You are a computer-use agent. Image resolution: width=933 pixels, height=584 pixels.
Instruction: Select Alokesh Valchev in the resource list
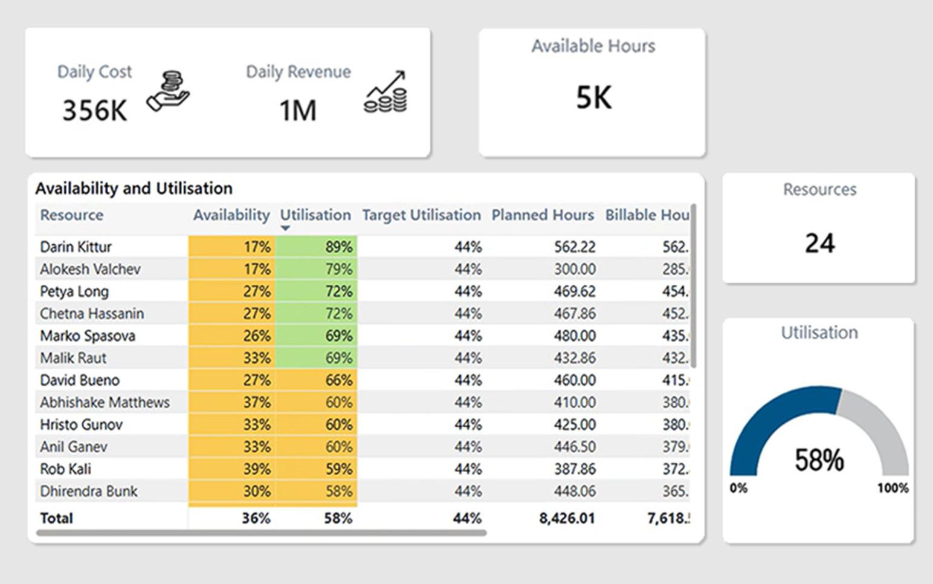tap(90, 269)
